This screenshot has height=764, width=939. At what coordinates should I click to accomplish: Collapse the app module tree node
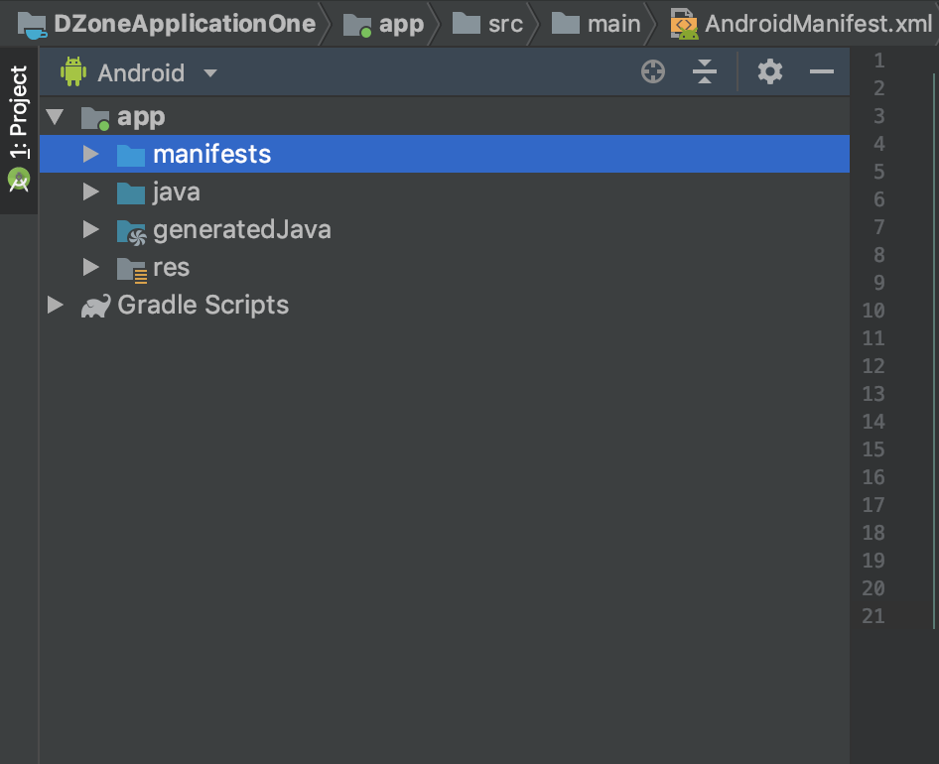tap(56, 117)
